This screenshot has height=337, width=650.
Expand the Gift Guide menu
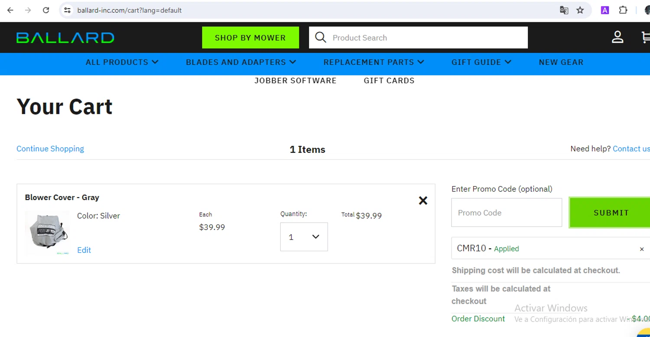click(x=481, y=62)
